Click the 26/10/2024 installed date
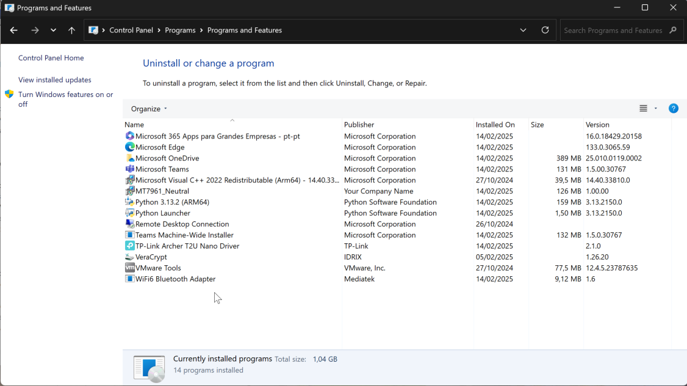The height and width of the screenshot is (386, 687). [494, 224]
